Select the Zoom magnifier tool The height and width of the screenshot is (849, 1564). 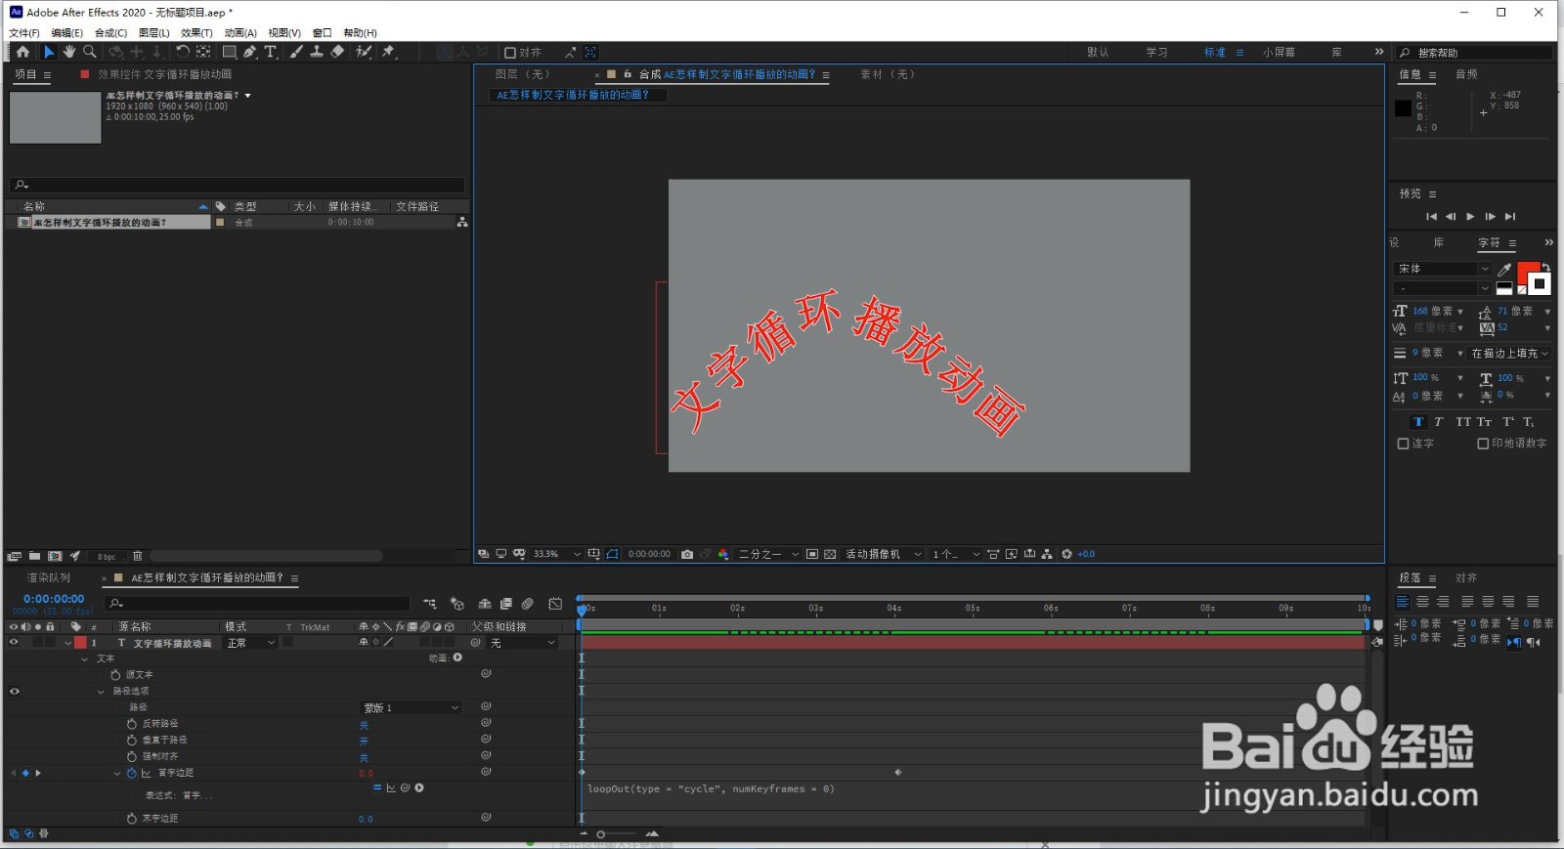tap(90, 52)
